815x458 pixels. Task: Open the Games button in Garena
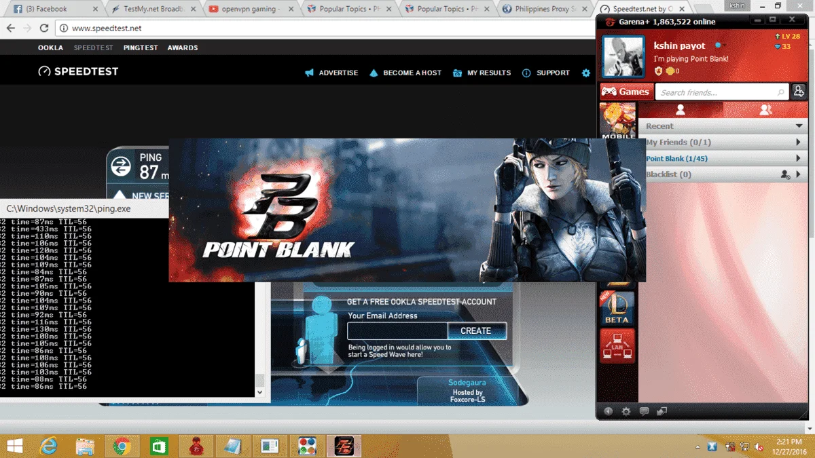coord(626,92)
